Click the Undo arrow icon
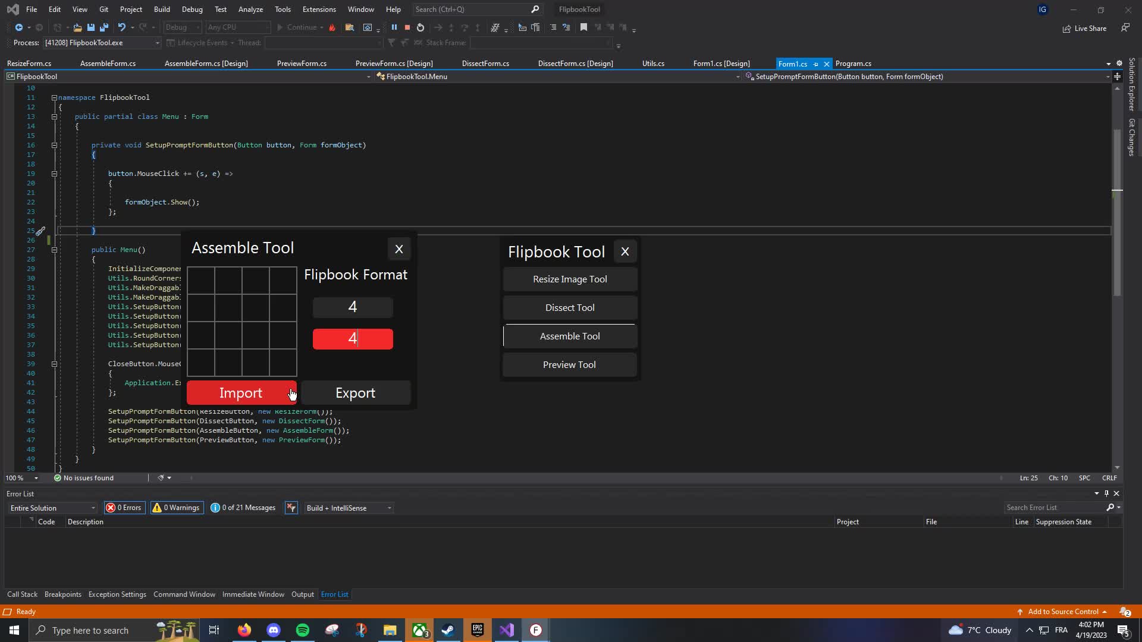1142x642 pixels. coord(121,27)
